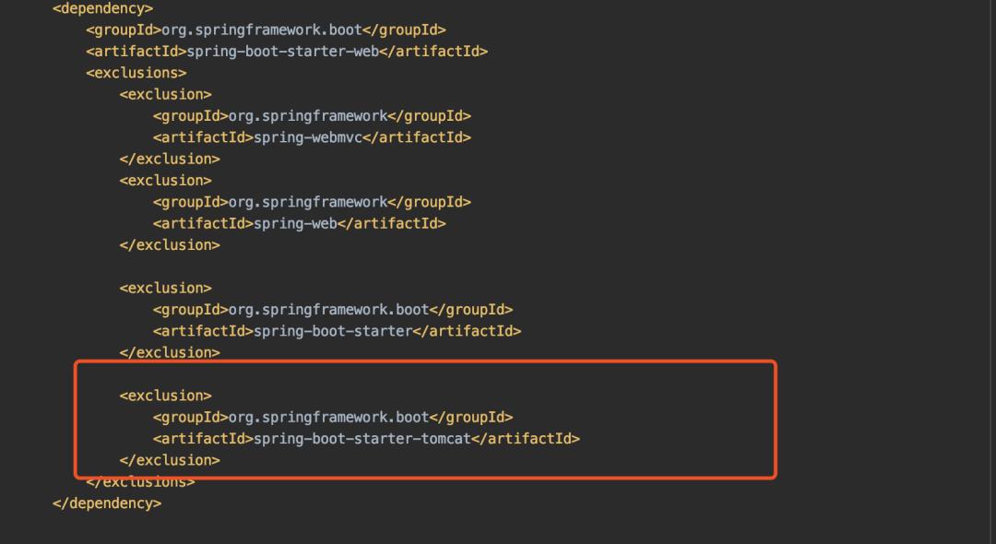Screen dimensions: 996x544
Task: Click the </exclusion> tag below the spring-web artifactId
Action: (x=170, y=245)
